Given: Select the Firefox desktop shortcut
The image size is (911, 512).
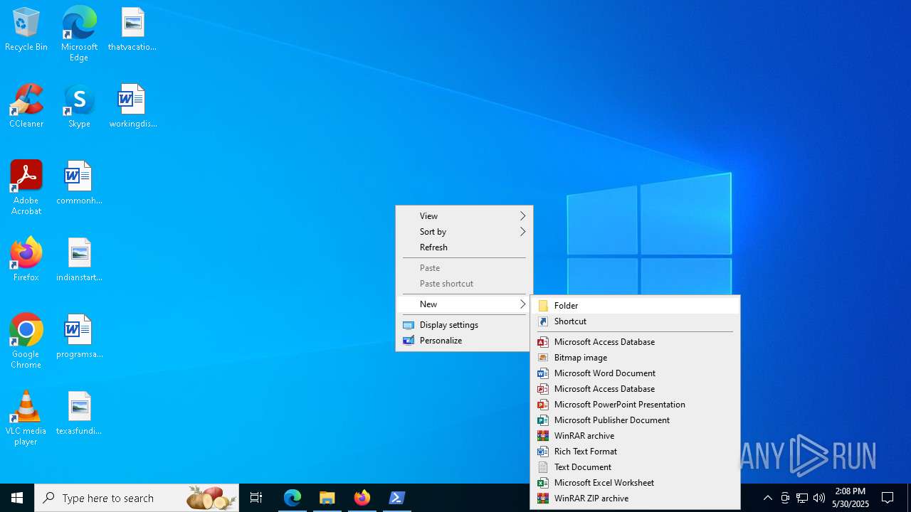Looking at the screenshot, I should point(26,260).
